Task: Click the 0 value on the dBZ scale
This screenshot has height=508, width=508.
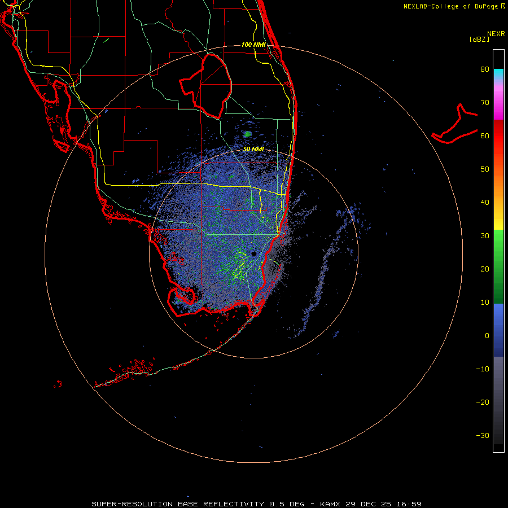Action: point(487,336)
